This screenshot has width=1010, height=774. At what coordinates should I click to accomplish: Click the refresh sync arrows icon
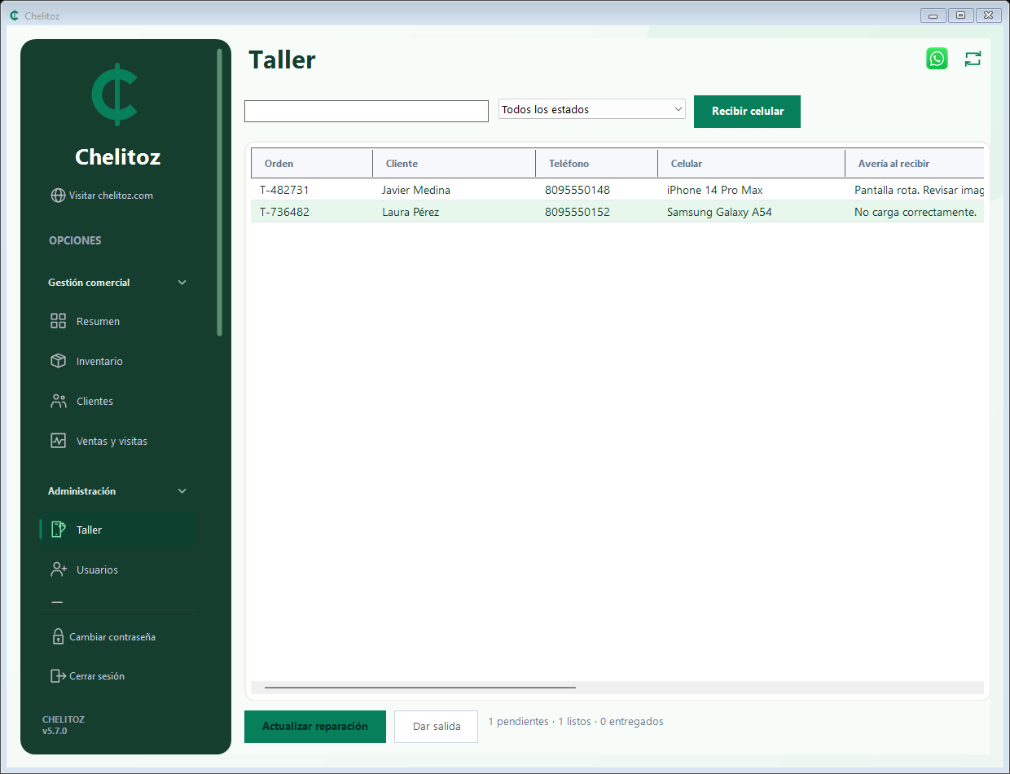coord(973,59)
